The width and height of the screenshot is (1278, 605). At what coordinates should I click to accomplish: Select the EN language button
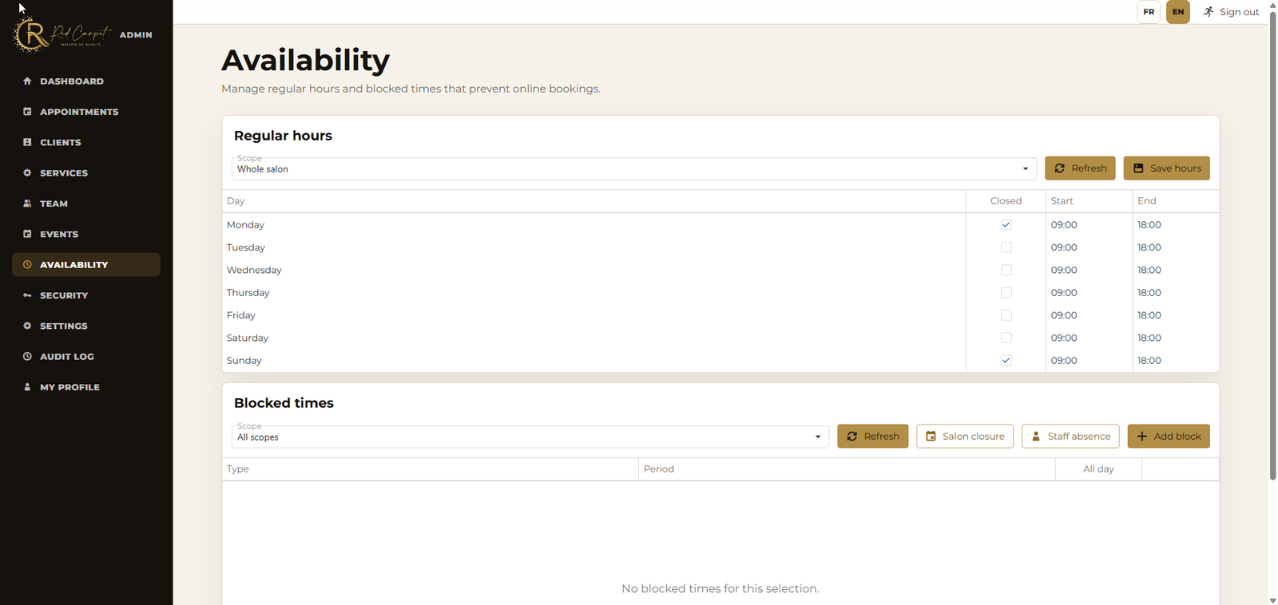click(1178, 12)
